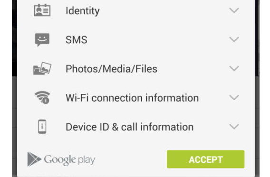The image size is (270, 177).
Task: Click the Google Play triangle logo
Action: click(x=34, y=159)
